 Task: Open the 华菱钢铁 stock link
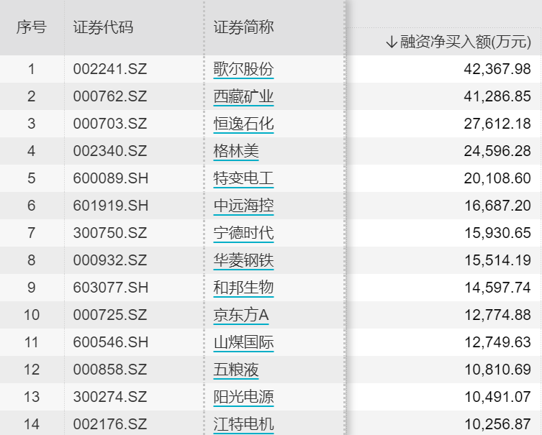point(244,260)
